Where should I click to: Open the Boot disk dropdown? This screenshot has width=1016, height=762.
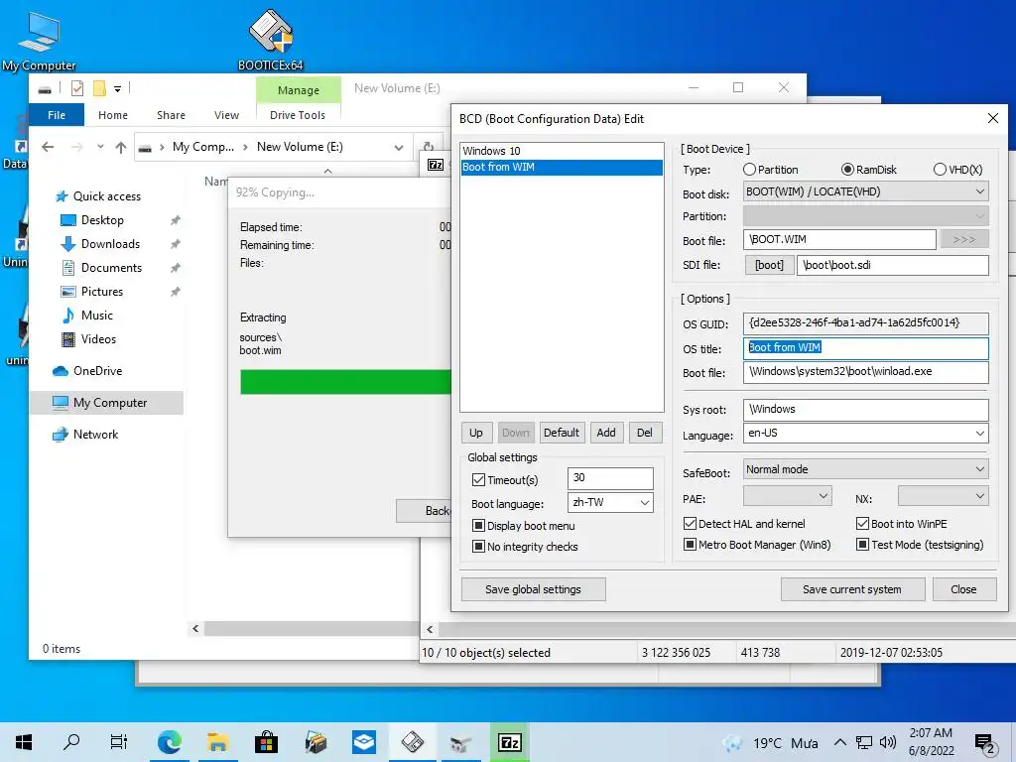pyautogui.click(x=865, y=191)
